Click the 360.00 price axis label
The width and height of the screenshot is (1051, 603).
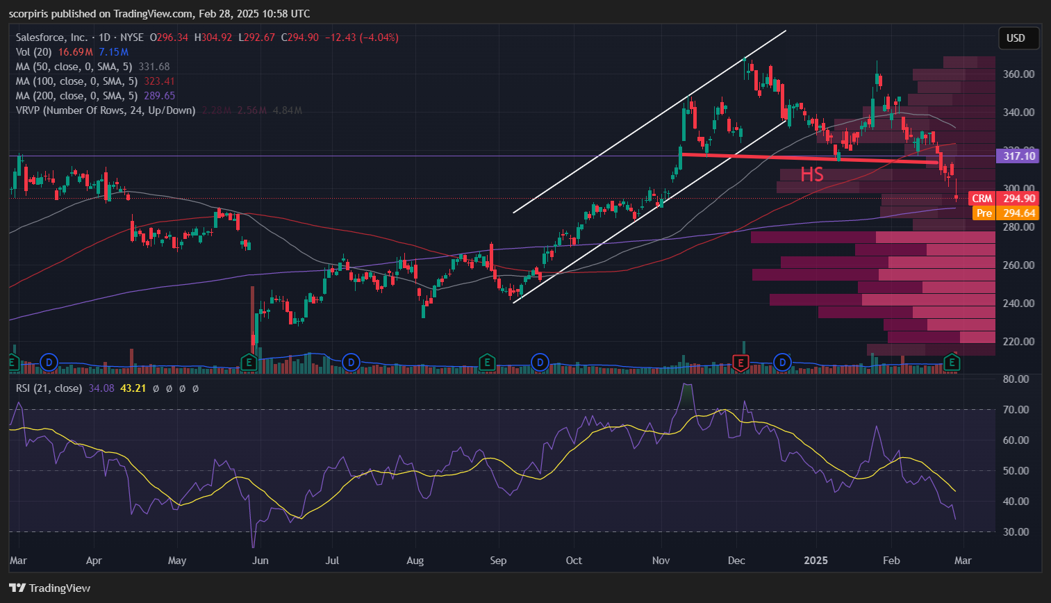[x=1019, y=74]
